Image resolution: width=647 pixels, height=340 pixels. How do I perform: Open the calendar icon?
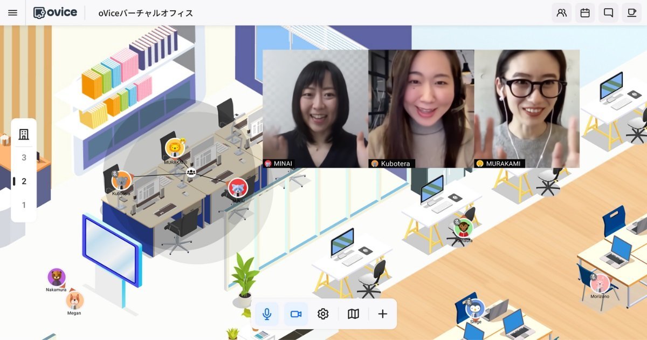[x=585, y=12]
